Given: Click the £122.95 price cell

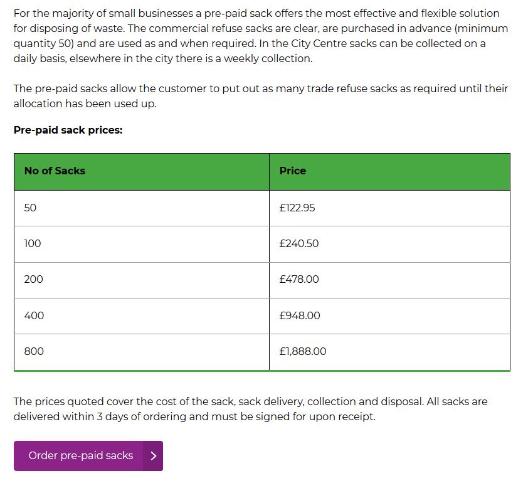Looking at the screenshot, I should click(389, 208).
